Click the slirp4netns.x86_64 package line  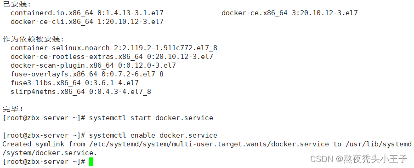[x=81, y=92]
